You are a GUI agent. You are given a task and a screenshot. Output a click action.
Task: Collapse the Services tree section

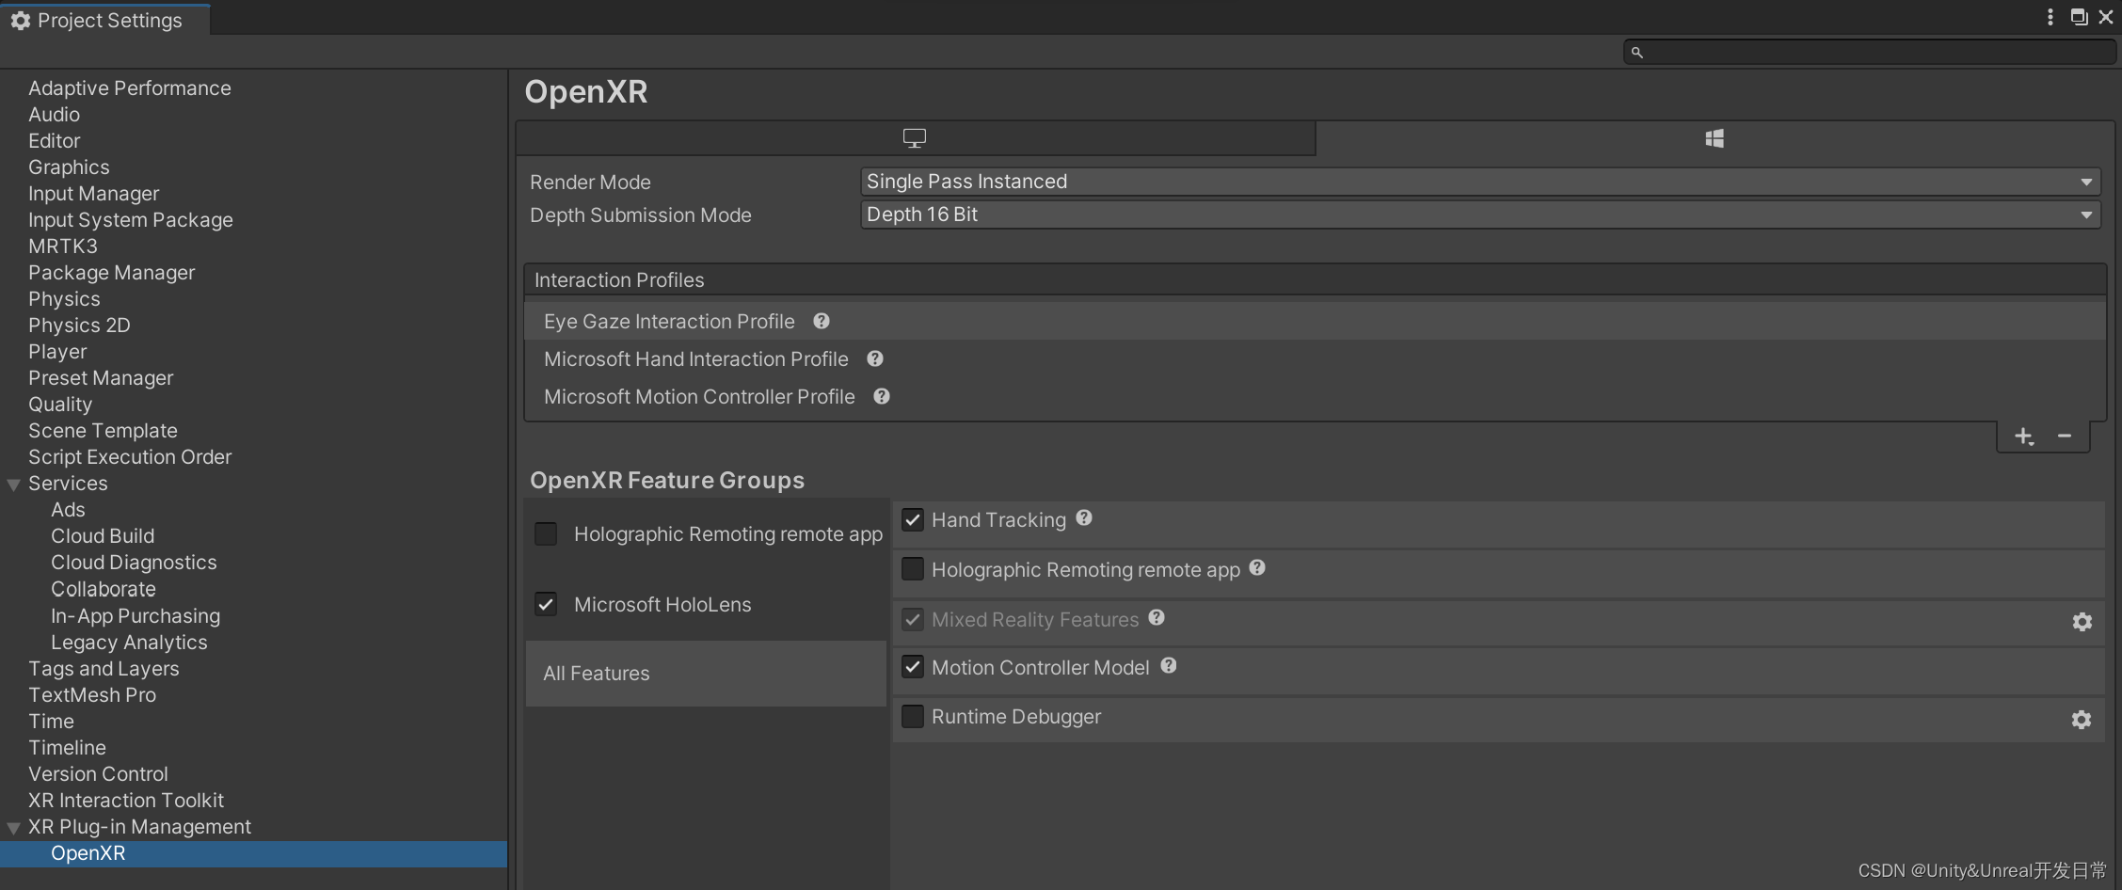tap(14, 485)
